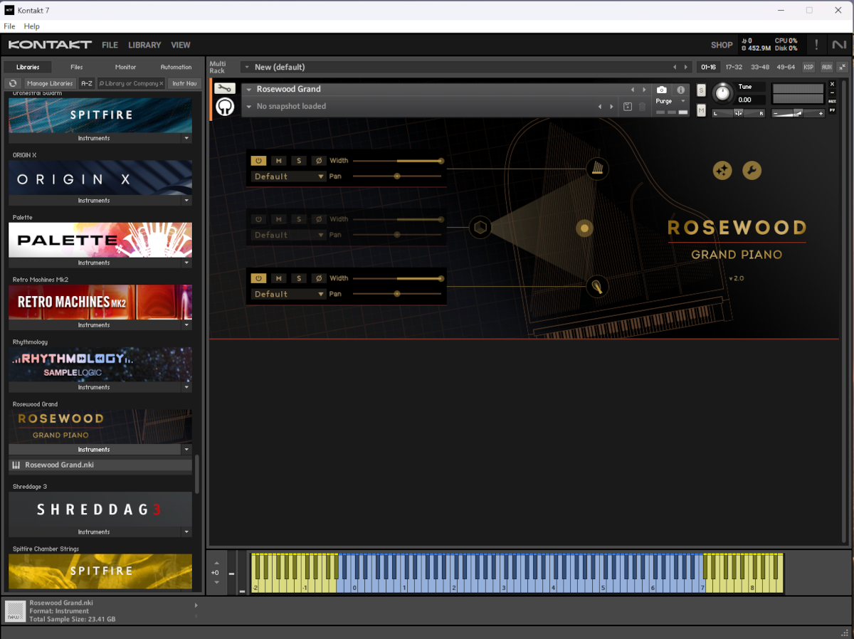This screenshot has height=639, width=854.
Task: Adjust Width slider on strings mic channel
Action: click(x=397, y=161)
